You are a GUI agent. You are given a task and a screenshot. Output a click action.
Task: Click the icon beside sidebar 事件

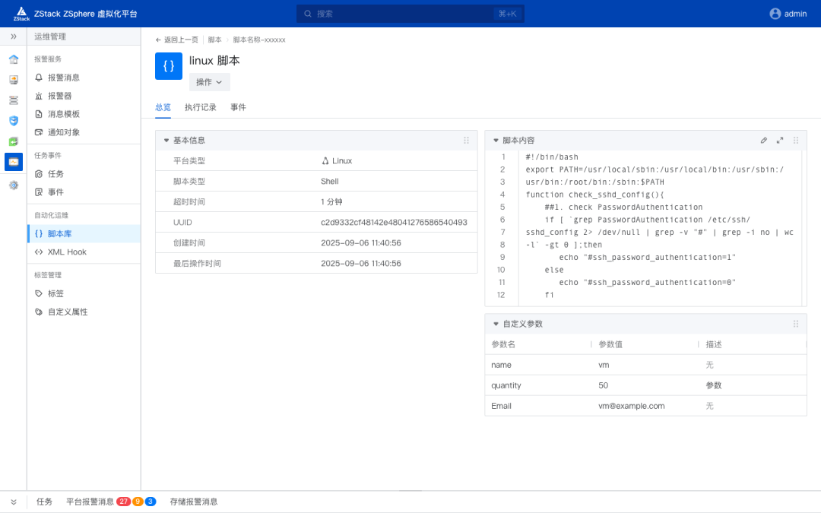tap(39, 192)
